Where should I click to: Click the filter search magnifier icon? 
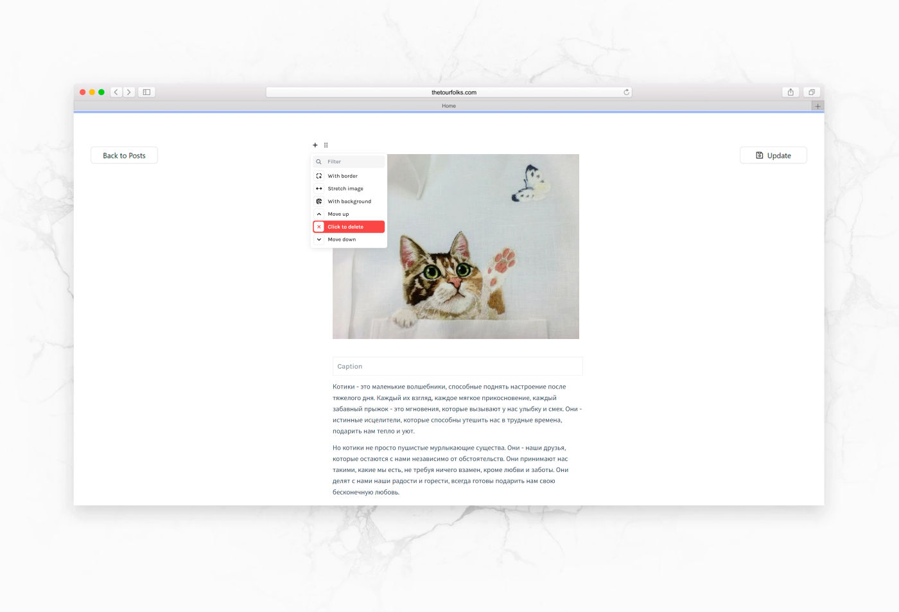[x=319, y=162]
